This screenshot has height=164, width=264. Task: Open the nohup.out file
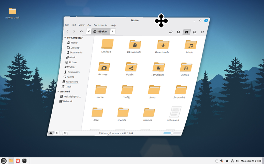click(x=175, y=112)
